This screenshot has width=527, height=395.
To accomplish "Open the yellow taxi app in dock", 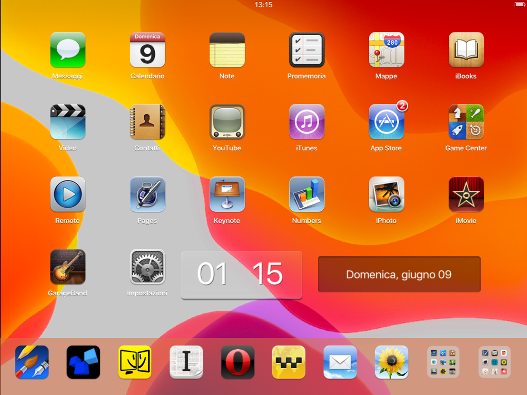I will point(289,362).
